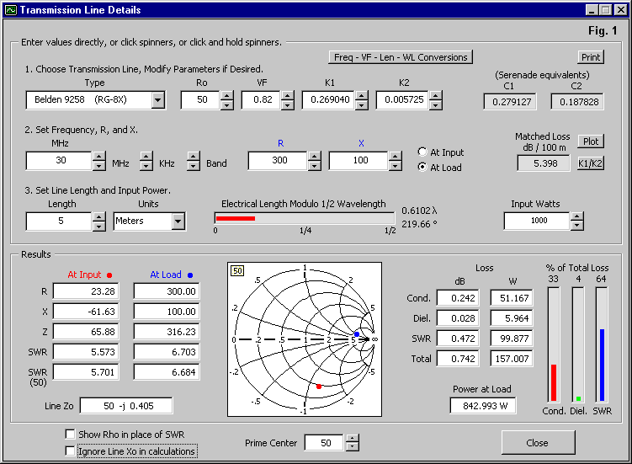
Task: Increase Ro value with up spinner
Action: (226, 96)
